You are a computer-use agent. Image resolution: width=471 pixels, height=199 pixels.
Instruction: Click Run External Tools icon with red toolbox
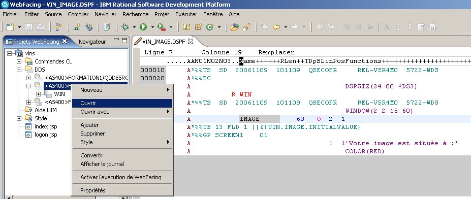[x=161, y=27]
